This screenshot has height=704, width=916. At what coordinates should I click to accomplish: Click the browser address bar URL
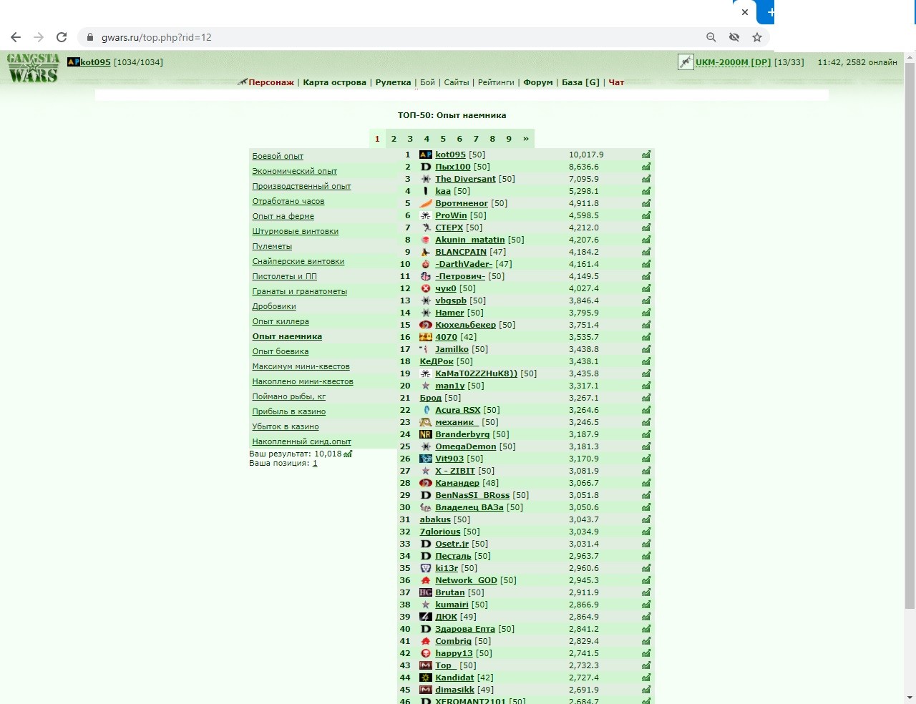click(156, 37)
